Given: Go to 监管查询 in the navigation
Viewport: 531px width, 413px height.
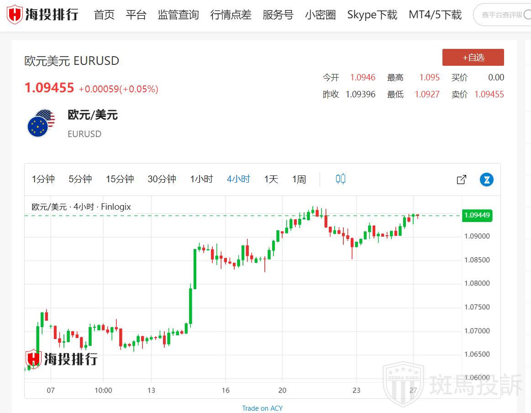Looking at the screenshot, I should [x=178, y=15].
